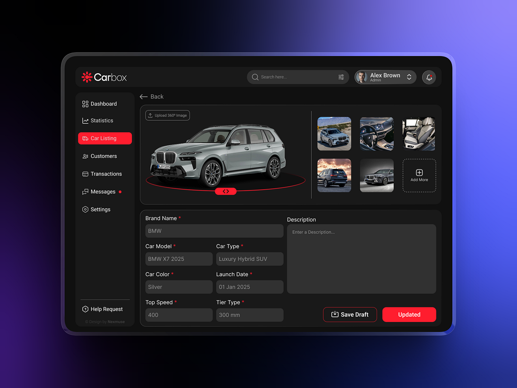Open the Transactions menu label

(x=106, y=174)
